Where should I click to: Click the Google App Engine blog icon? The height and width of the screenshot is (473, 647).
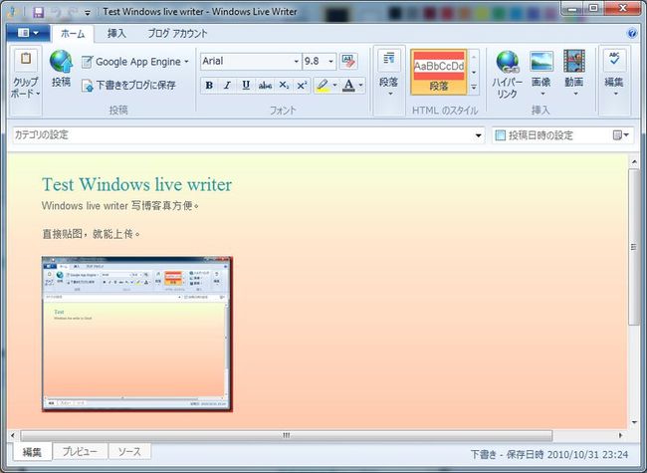87,63
